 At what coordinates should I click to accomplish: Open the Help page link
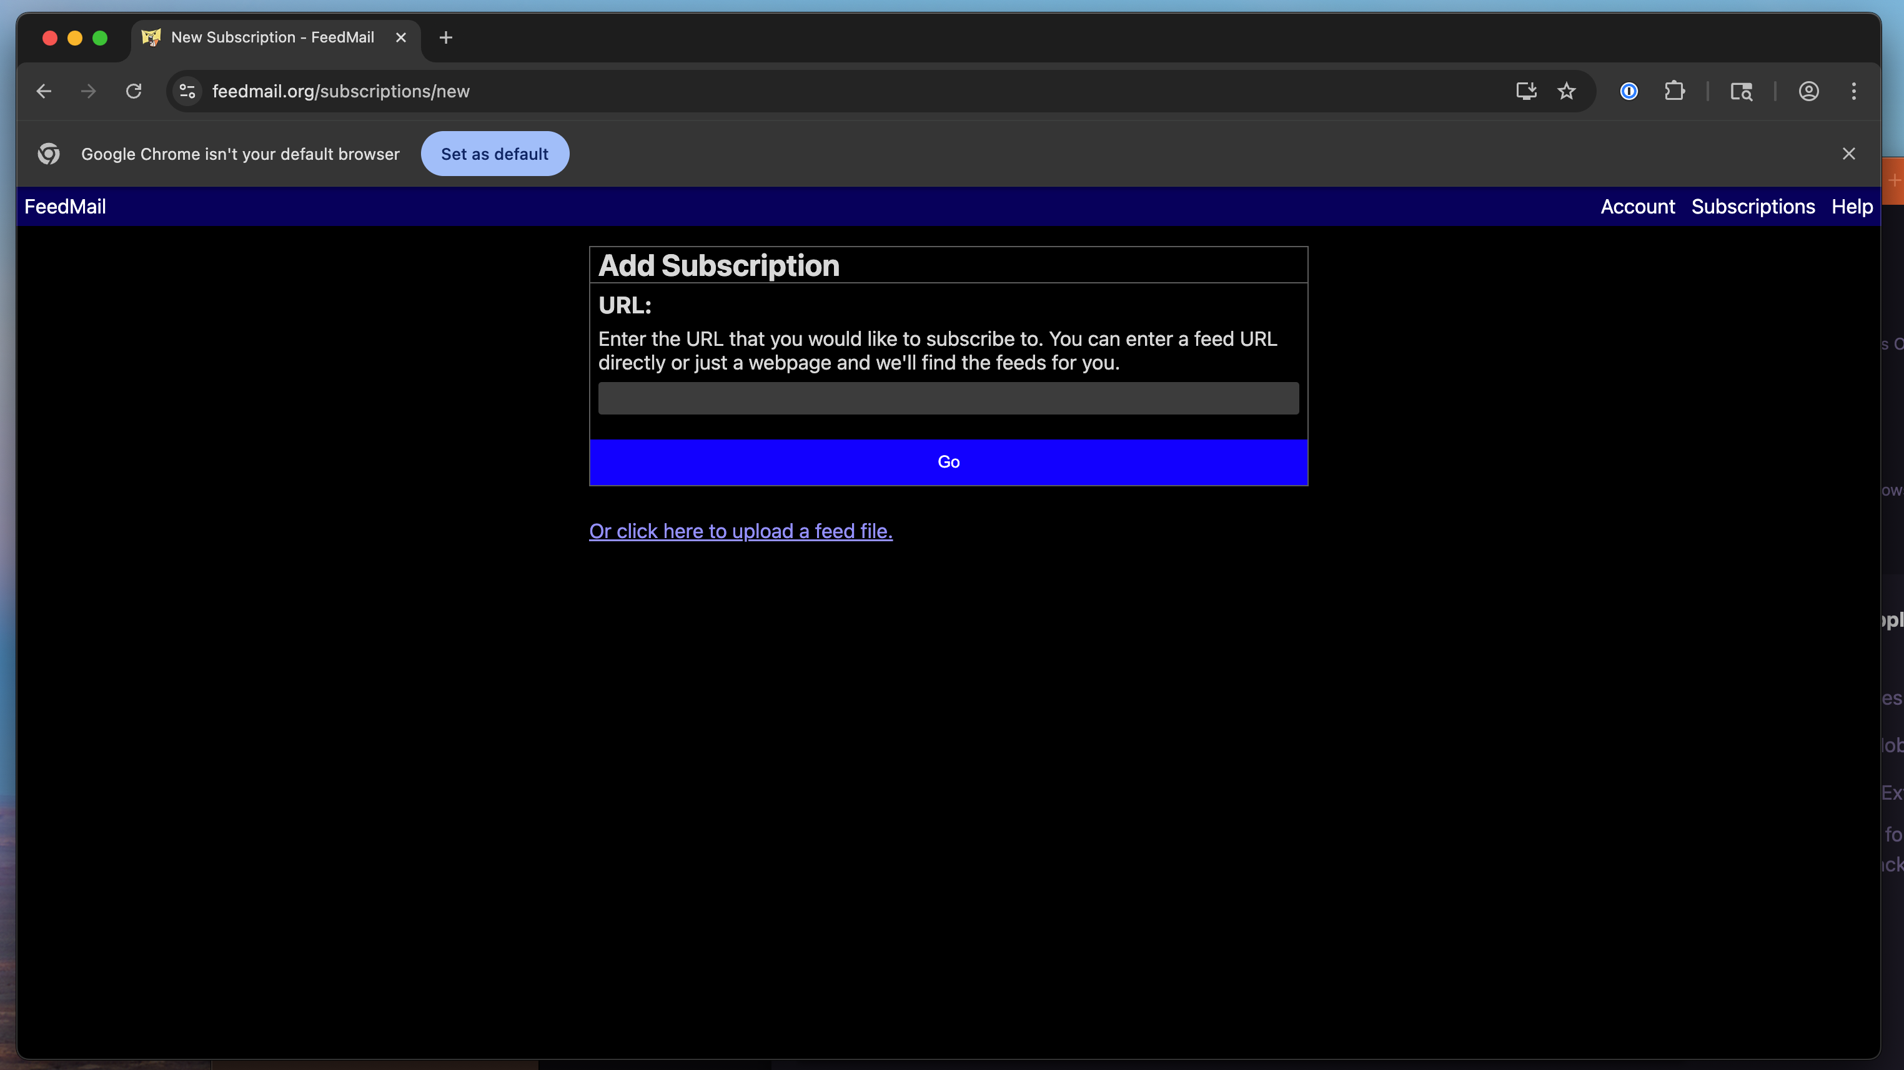point(1852,207)
